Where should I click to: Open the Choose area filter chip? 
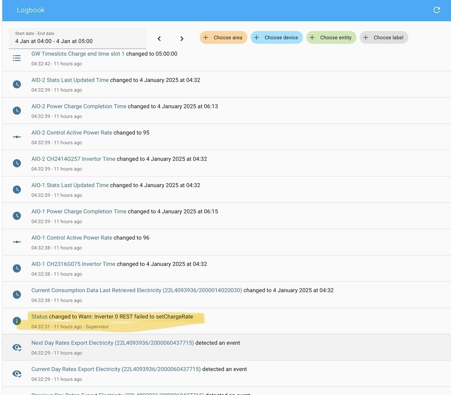pyautogui.click(x=223, y=38)
